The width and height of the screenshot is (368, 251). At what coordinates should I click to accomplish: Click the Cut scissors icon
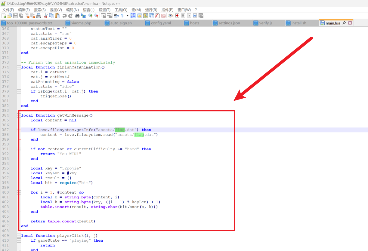click(x=46, y=16)
